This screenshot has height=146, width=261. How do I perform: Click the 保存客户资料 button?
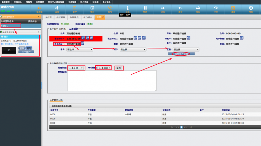(181, 54)
